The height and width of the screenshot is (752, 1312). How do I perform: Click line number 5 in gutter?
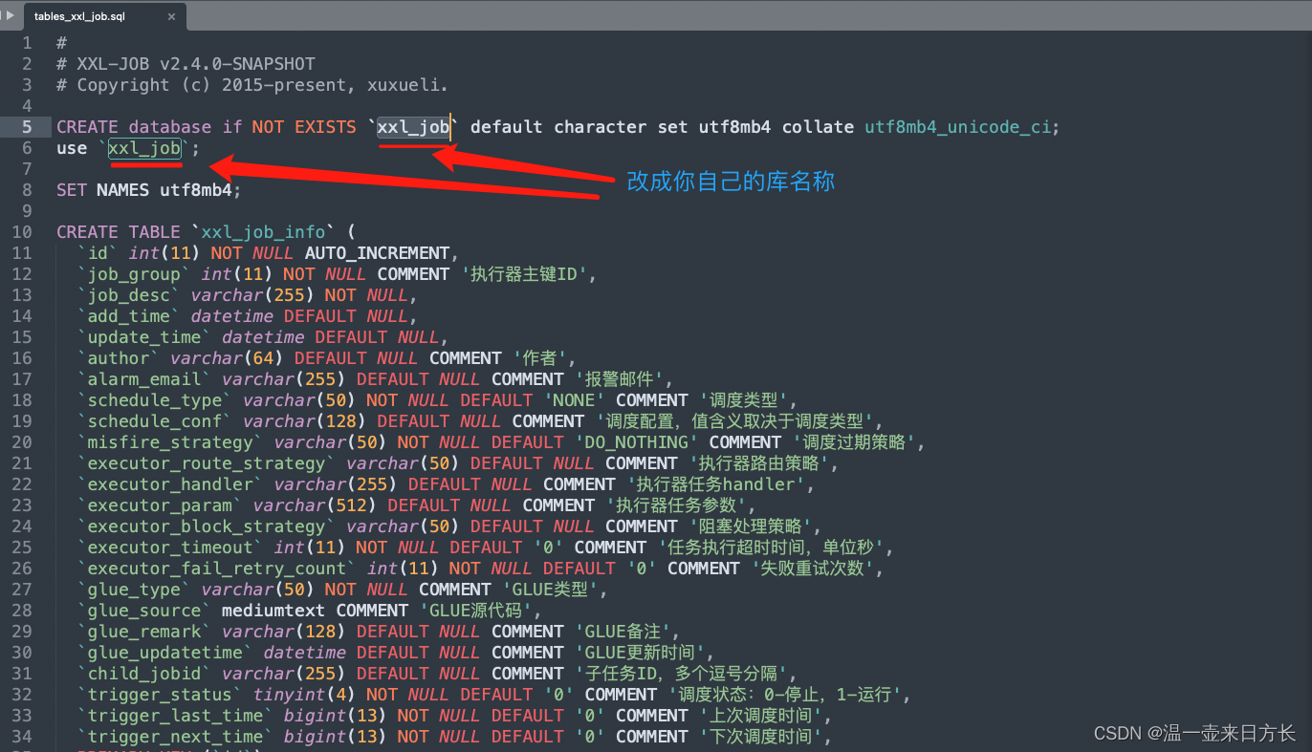tap(27, 127)
